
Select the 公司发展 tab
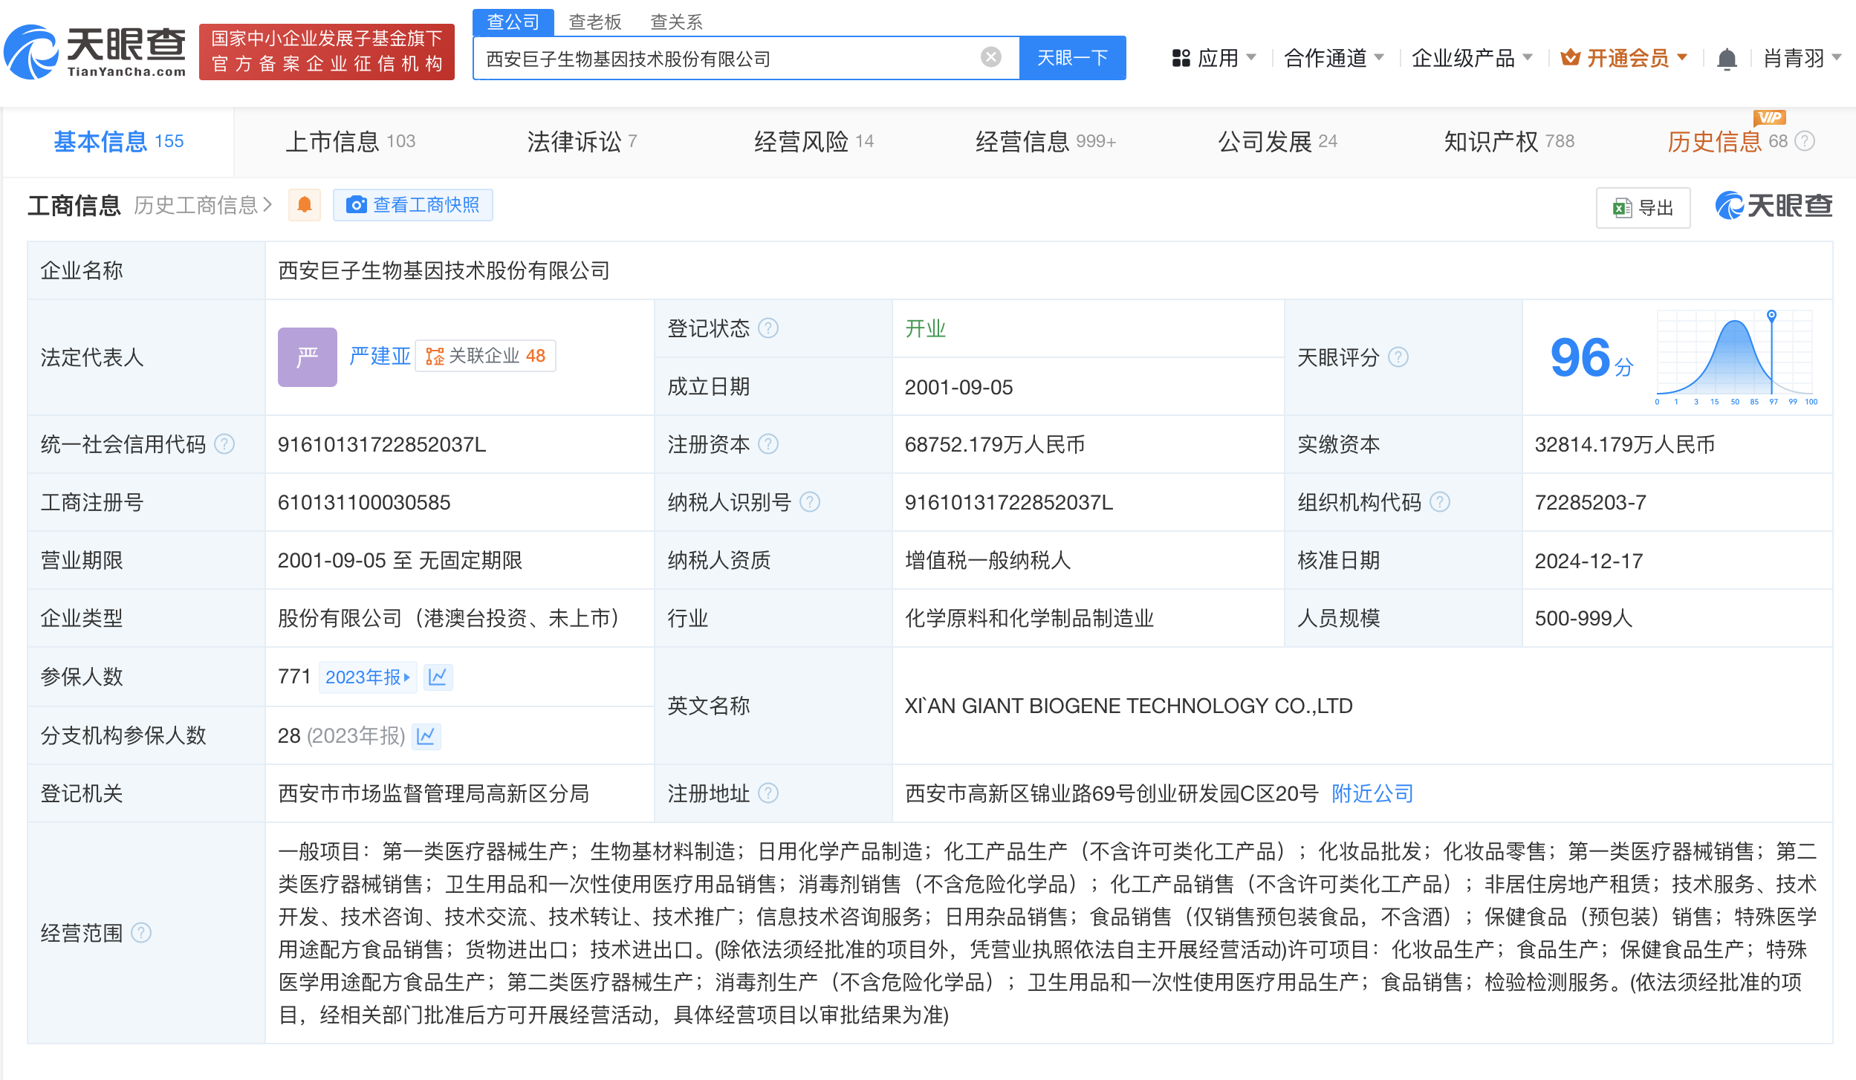tap(1277, 141)
